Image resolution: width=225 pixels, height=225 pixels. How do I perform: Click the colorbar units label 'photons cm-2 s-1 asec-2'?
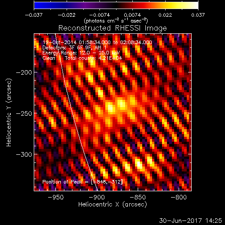tap(116, 21)
